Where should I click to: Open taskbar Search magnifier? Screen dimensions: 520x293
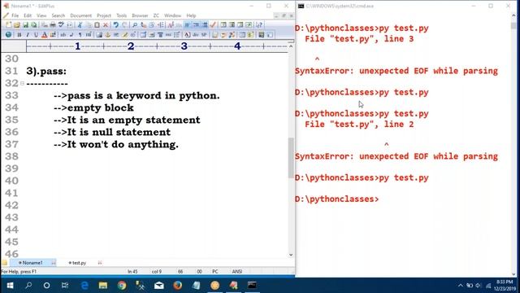28,286
